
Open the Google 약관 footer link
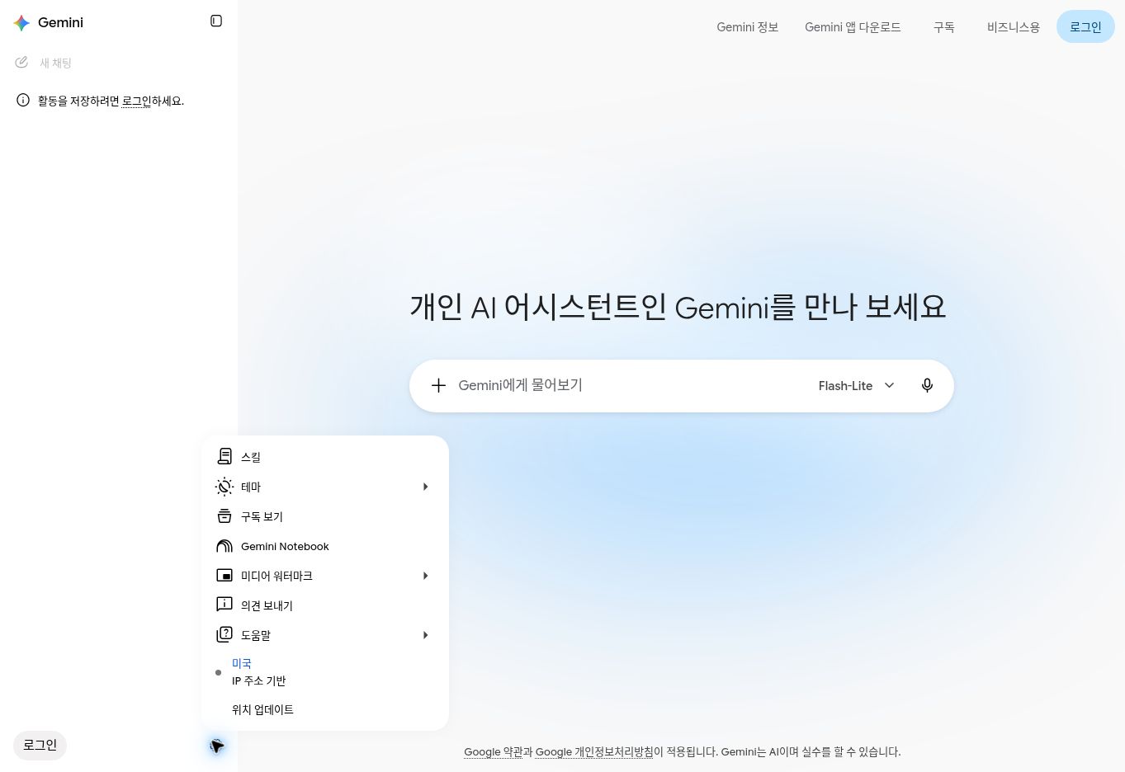[493, 751]
